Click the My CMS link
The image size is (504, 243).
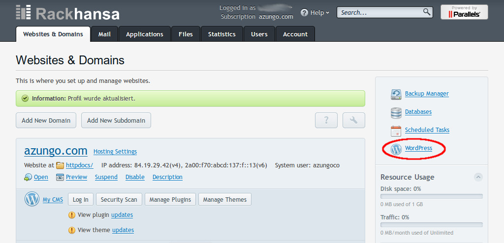point(53,199)
